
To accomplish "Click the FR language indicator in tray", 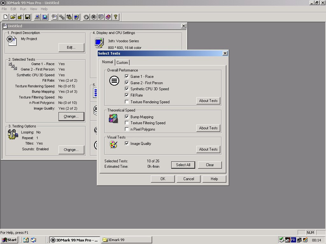I will 293,240.
